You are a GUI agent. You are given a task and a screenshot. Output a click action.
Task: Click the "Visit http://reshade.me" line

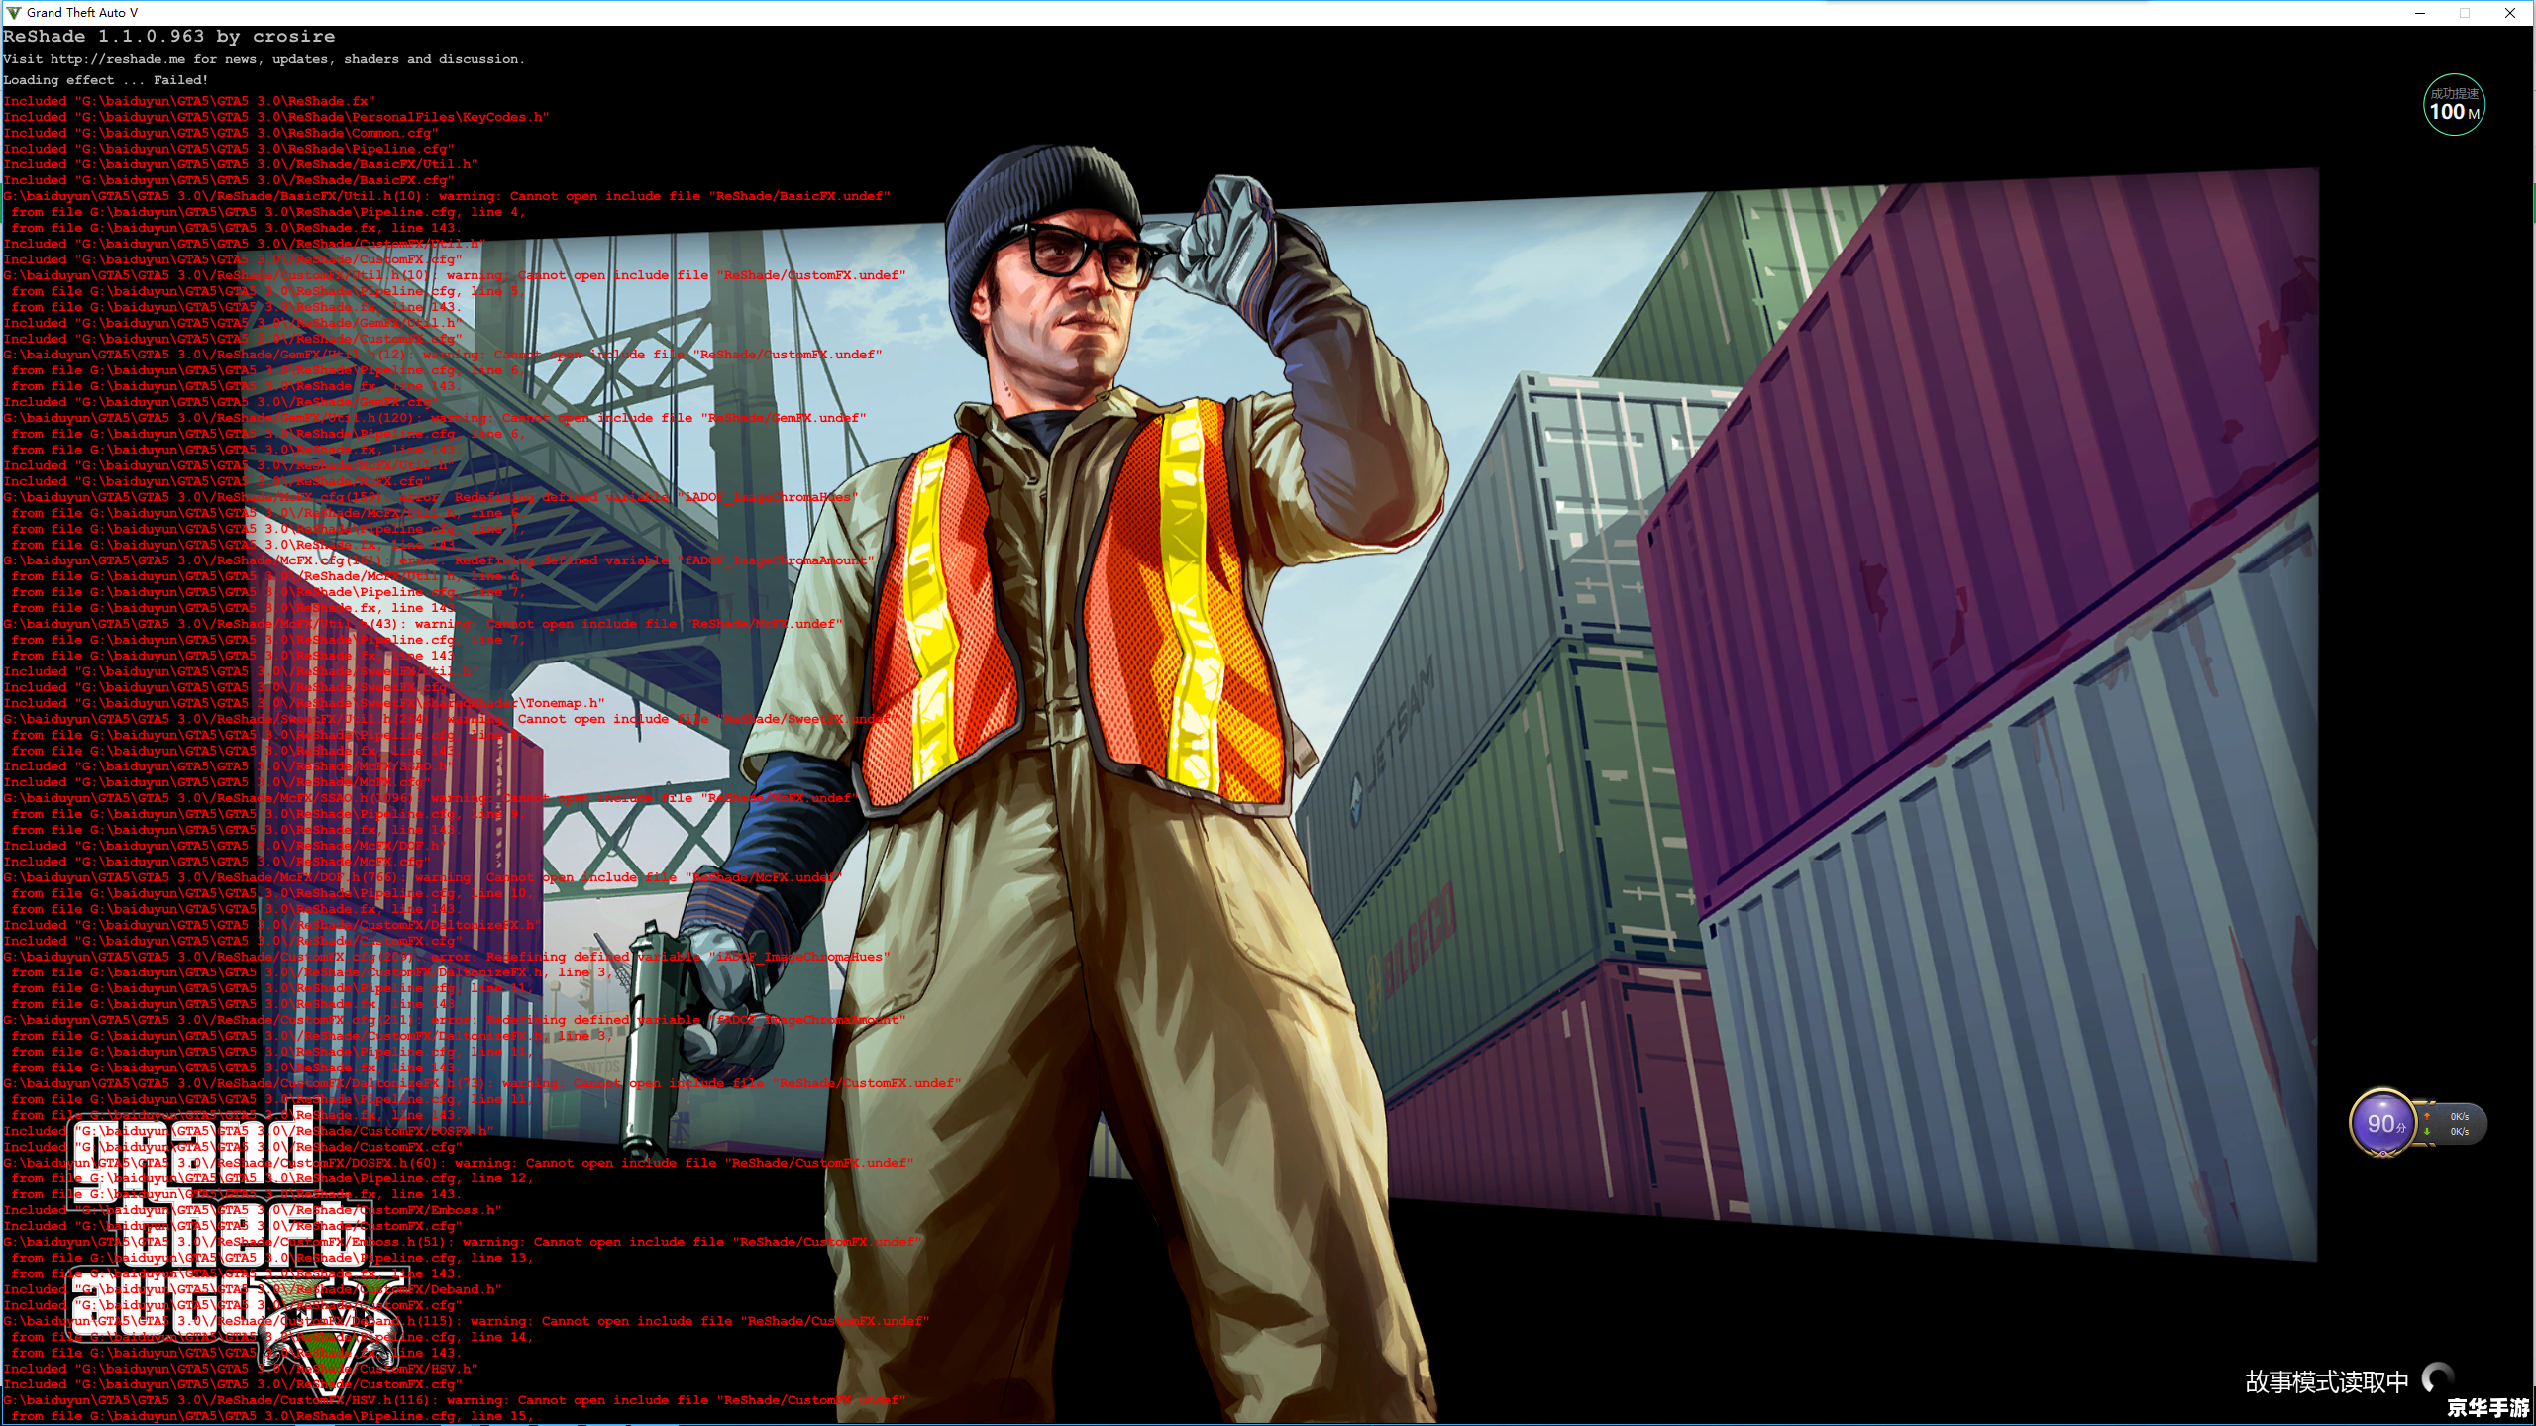coord(264,59)
